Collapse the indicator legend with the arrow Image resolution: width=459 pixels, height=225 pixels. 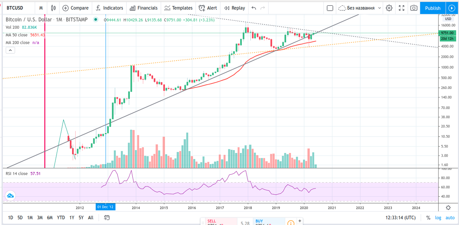point(10,51)
